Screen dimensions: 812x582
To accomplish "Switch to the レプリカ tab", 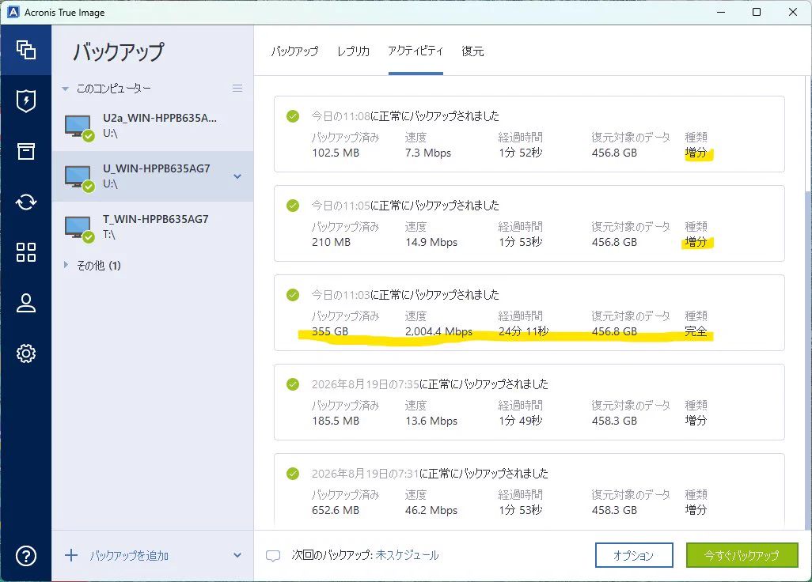I will (353, 51).
